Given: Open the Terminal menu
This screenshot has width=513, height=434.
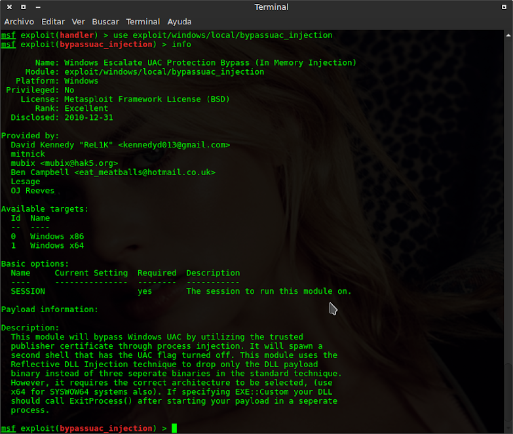Looking at the screenshot, I should (x=143, y=22).
